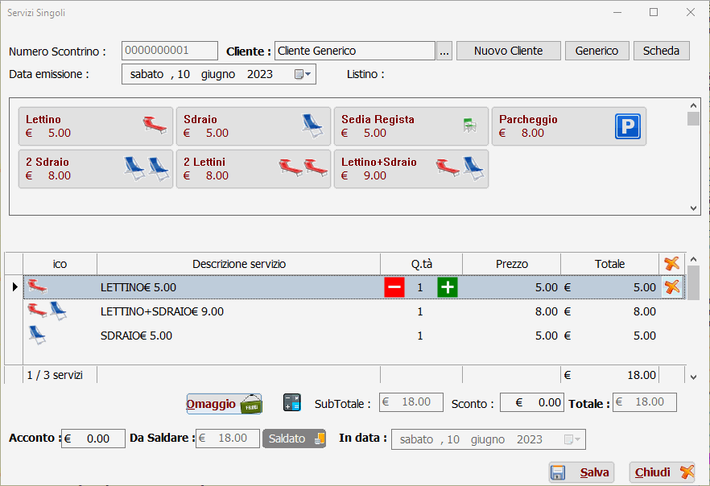The image size is (710, 486).
Task: Add a Lettino service tile
Action: [96, 126]
